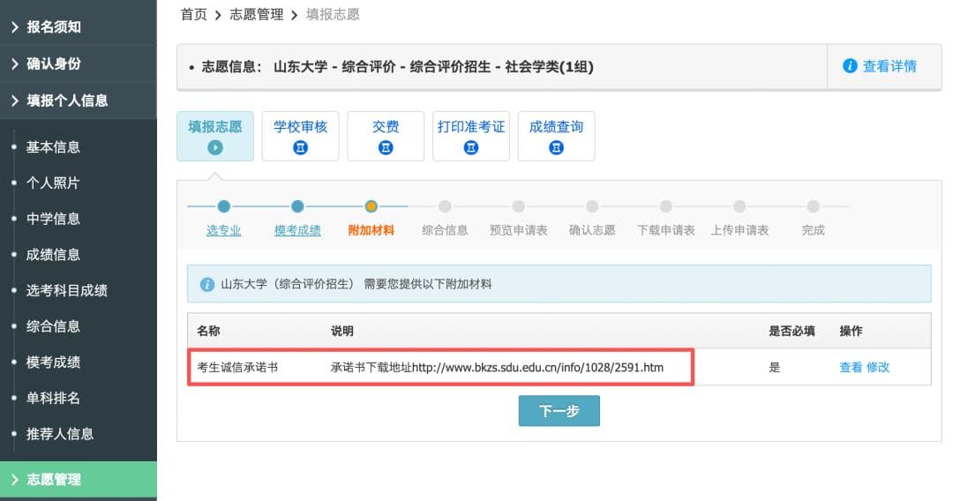The image size is (953, 501).
Task: Select the 填报志愿 stage tab
Action: [x=215, y=136]
